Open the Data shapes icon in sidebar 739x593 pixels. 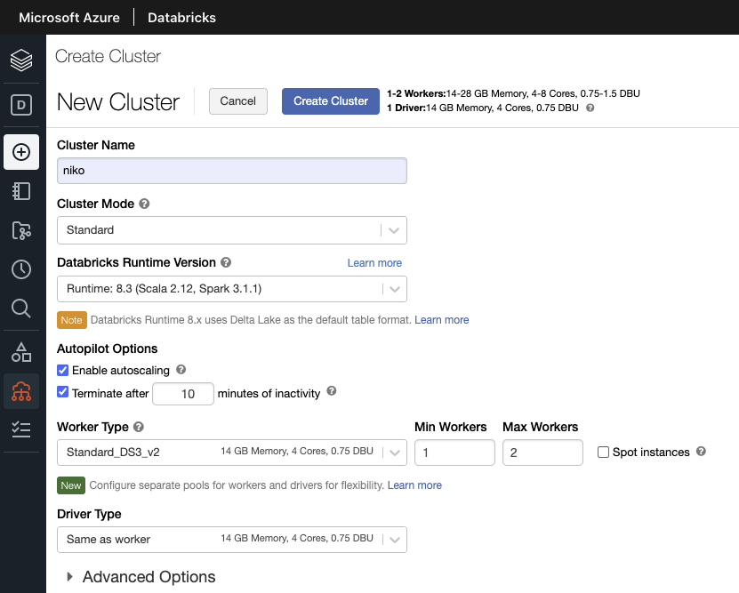21,352
